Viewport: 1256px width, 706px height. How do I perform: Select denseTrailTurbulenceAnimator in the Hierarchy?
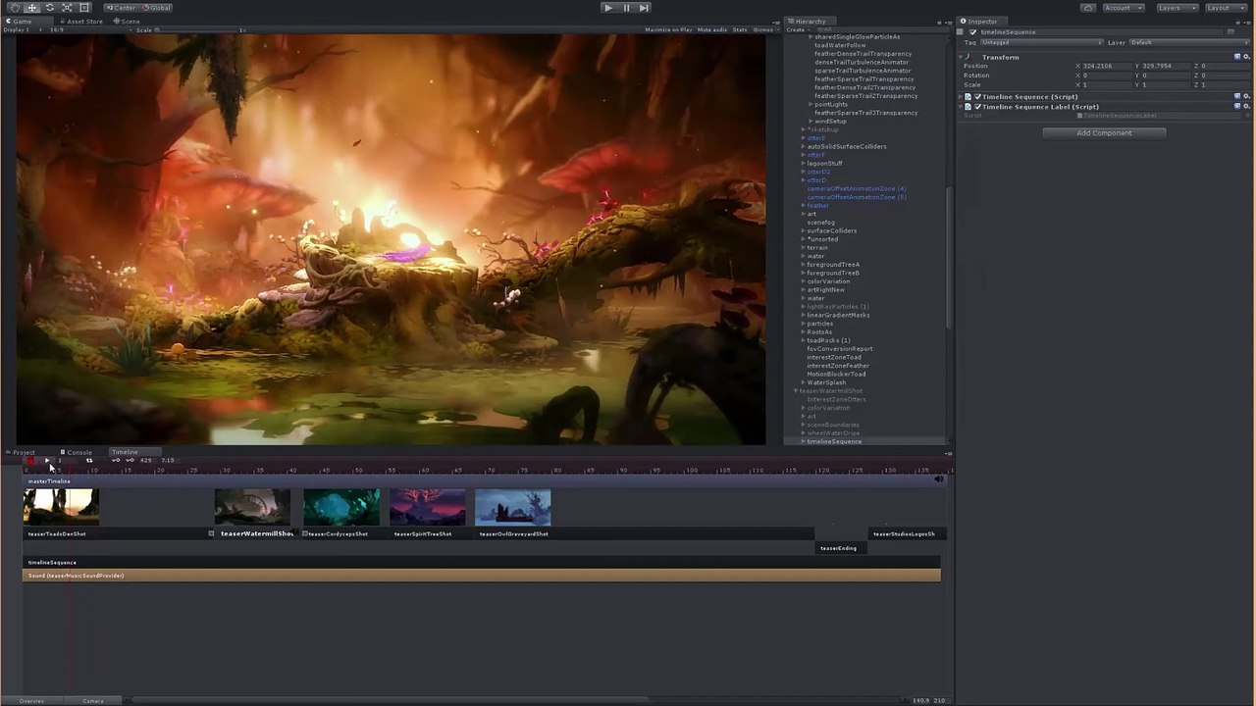pos(862,62)
